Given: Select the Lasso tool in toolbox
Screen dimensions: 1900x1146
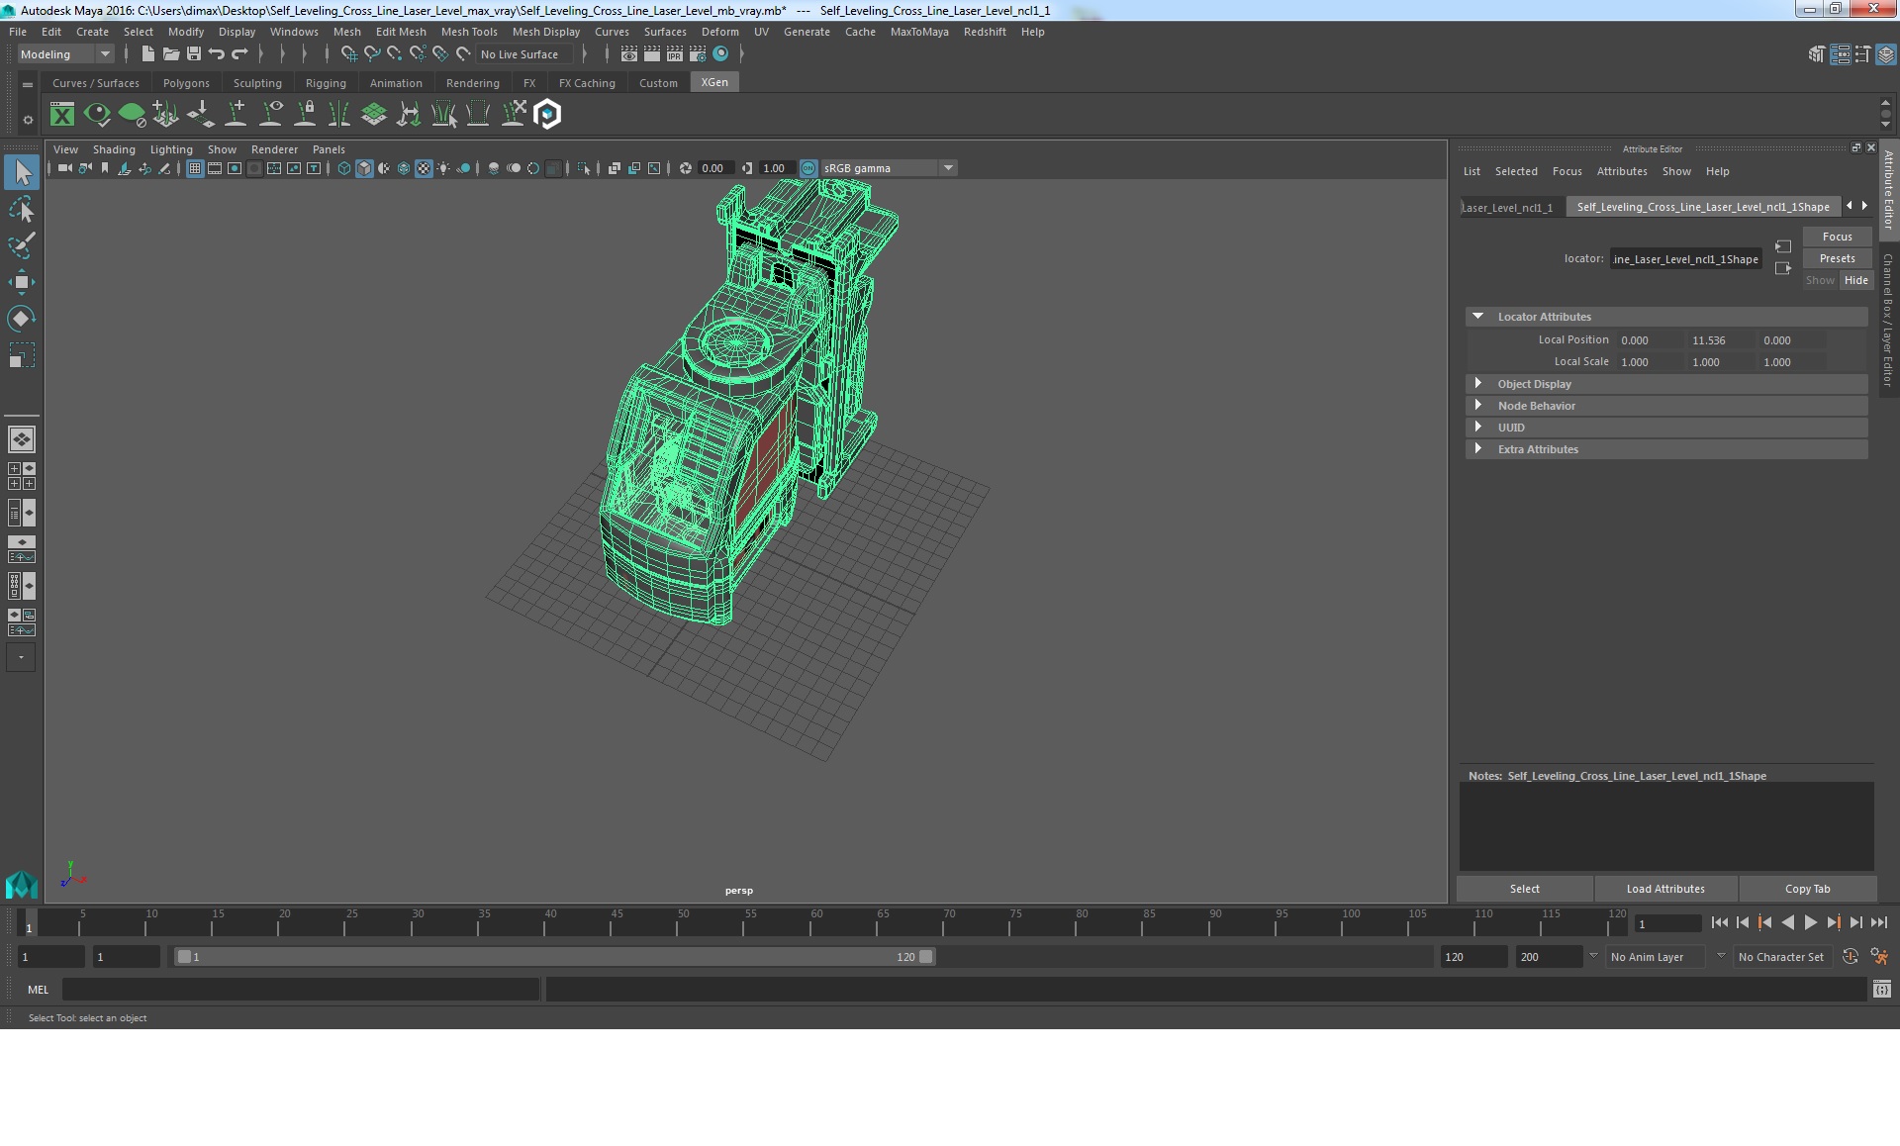Looking at the screenshot, I should pyautogui.click(x=21, y=210).
